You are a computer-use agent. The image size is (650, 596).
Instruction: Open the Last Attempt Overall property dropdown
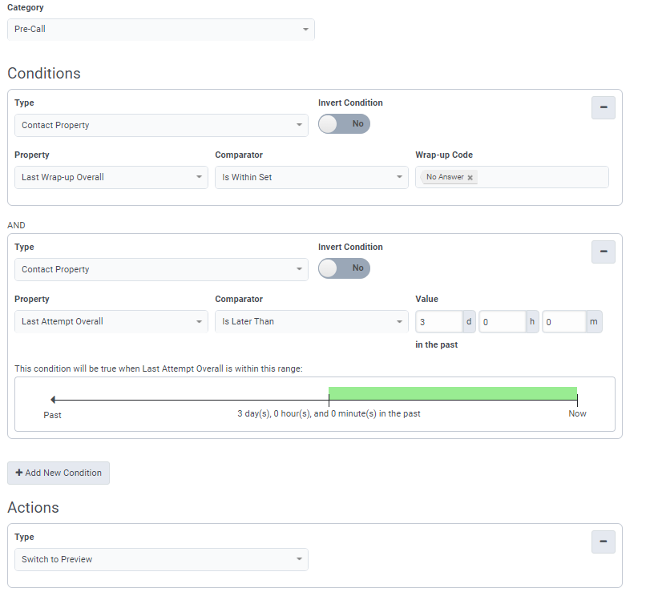(x=111, y=321)
